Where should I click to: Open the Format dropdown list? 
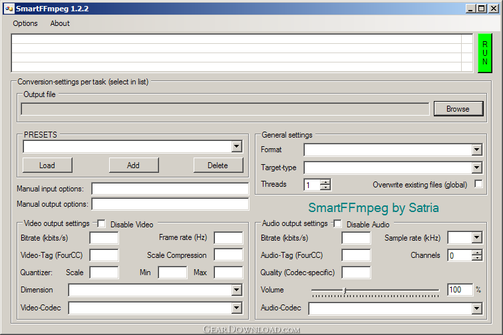[x=476, y=150]
